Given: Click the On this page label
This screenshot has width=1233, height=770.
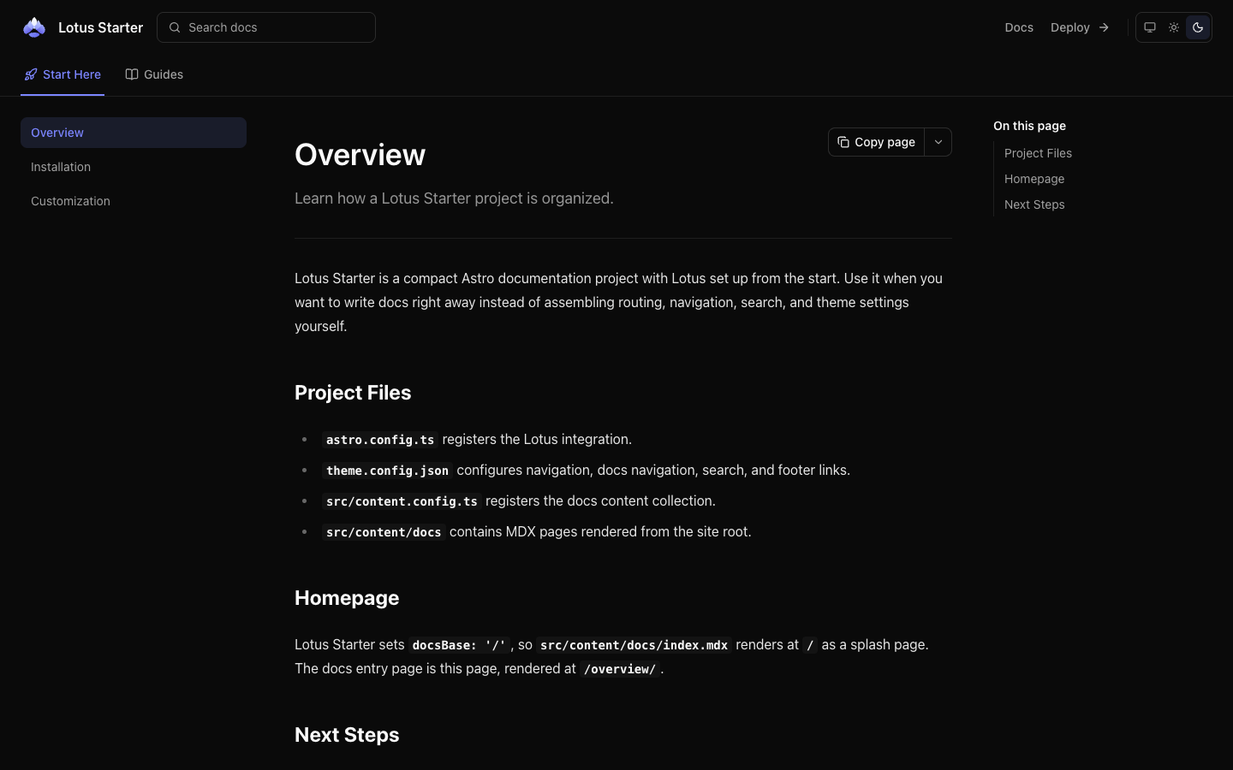Looking at the screenshot, I should [x=1029, y=126].
